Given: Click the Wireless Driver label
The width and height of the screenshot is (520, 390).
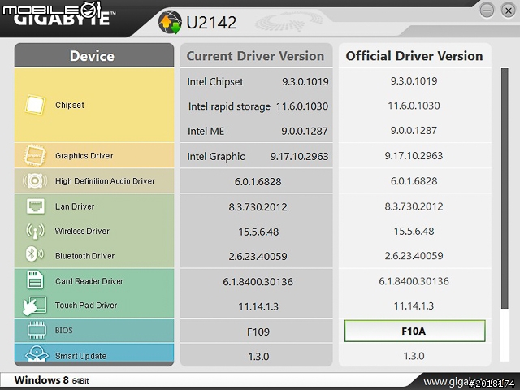Looking at the screenshot, I should [x=82, y=231].
